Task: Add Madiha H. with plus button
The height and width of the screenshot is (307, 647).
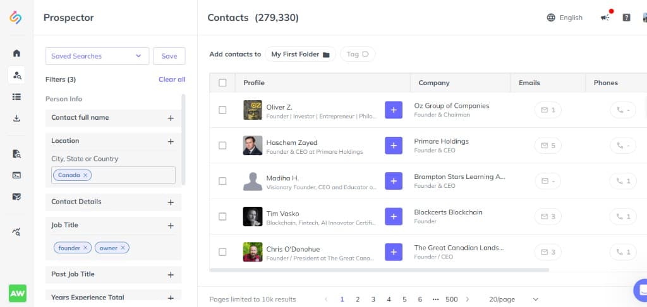Action: pyautogui.click(x=394, y=181)
